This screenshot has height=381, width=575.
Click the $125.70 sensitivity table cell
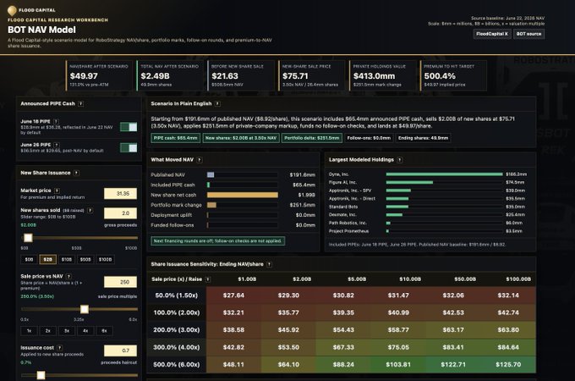[x=508, y=364]
